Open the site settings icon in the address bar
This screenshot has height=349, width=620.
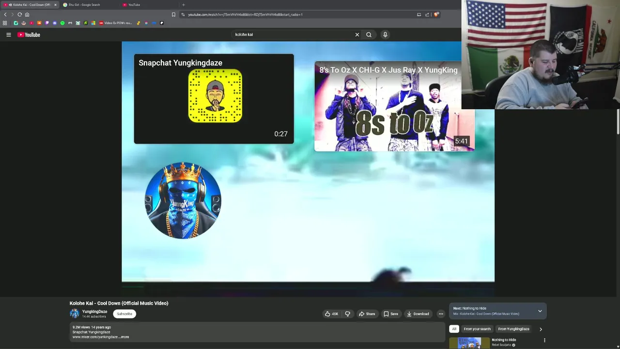click(183, 14)
